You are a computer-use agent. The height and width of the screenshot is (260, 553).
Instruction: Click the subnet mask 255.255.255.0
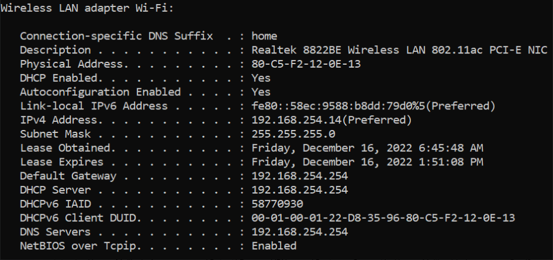point(294,134)
